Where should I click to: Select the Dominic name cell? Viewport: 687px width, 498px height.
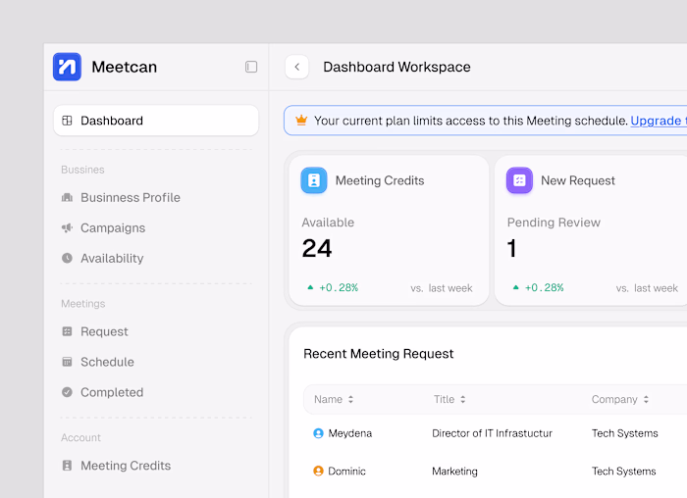coord(347,472)
